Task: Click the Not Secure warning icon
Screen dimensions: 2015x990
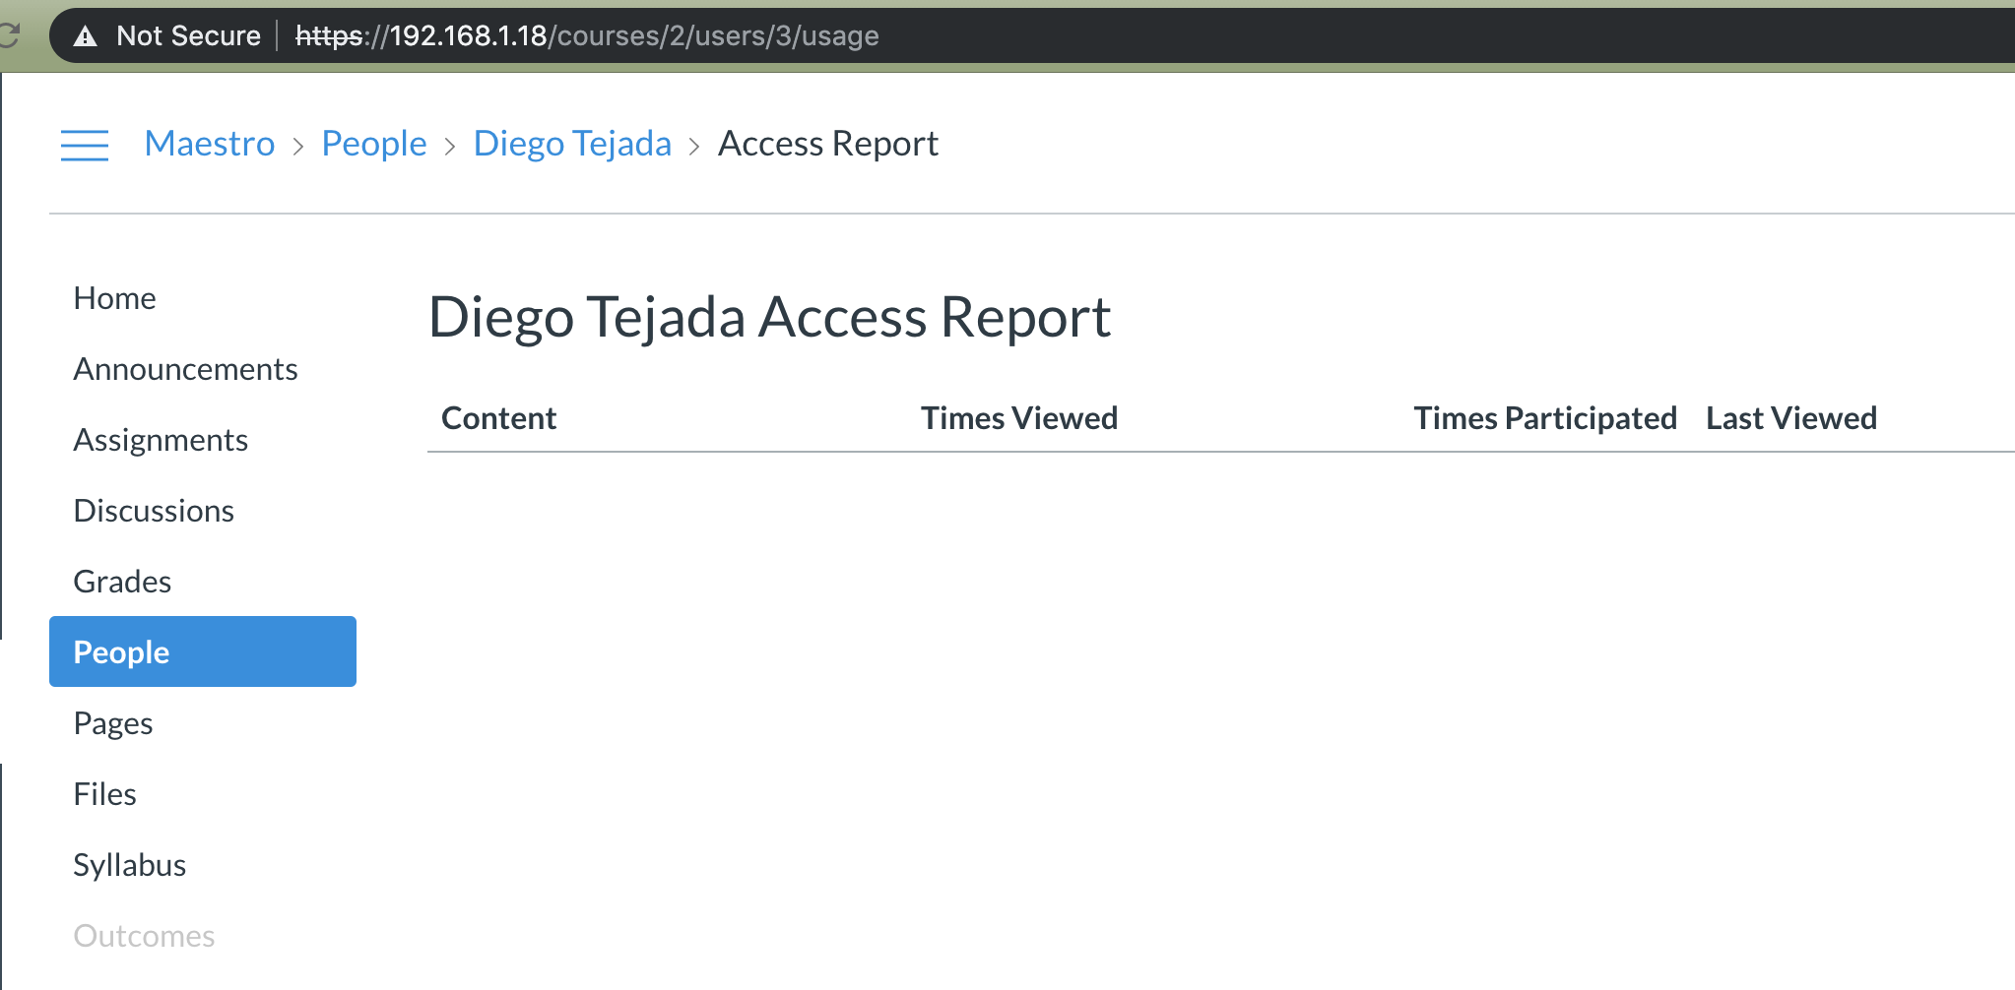Action: 86,36
